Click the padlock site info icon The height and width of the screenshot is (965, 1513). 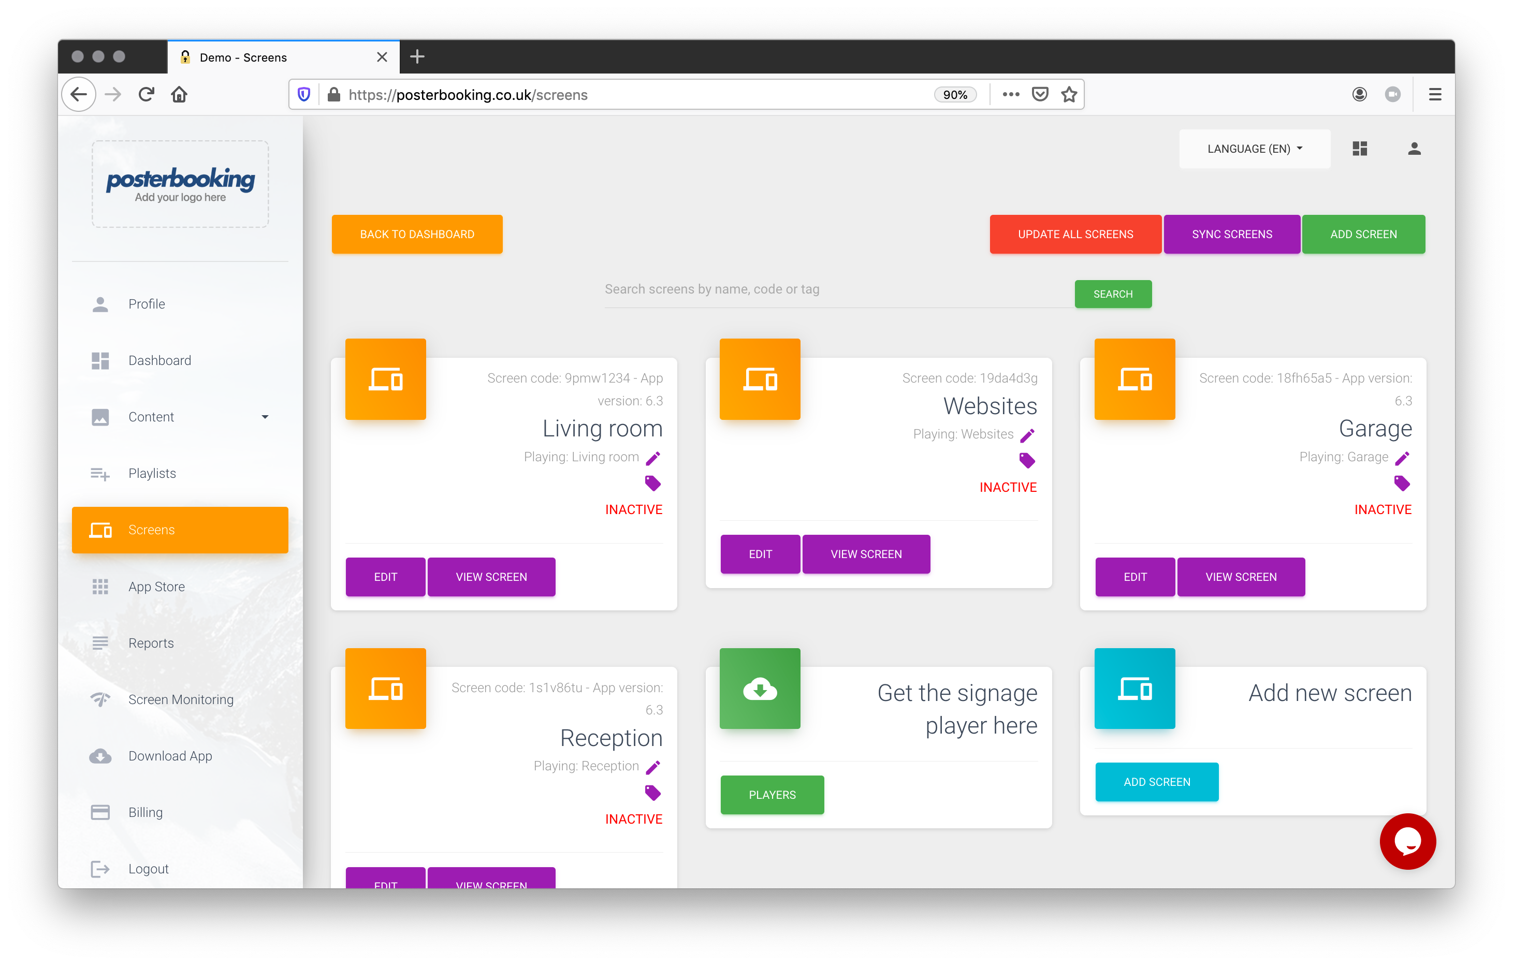pos(333,94)
